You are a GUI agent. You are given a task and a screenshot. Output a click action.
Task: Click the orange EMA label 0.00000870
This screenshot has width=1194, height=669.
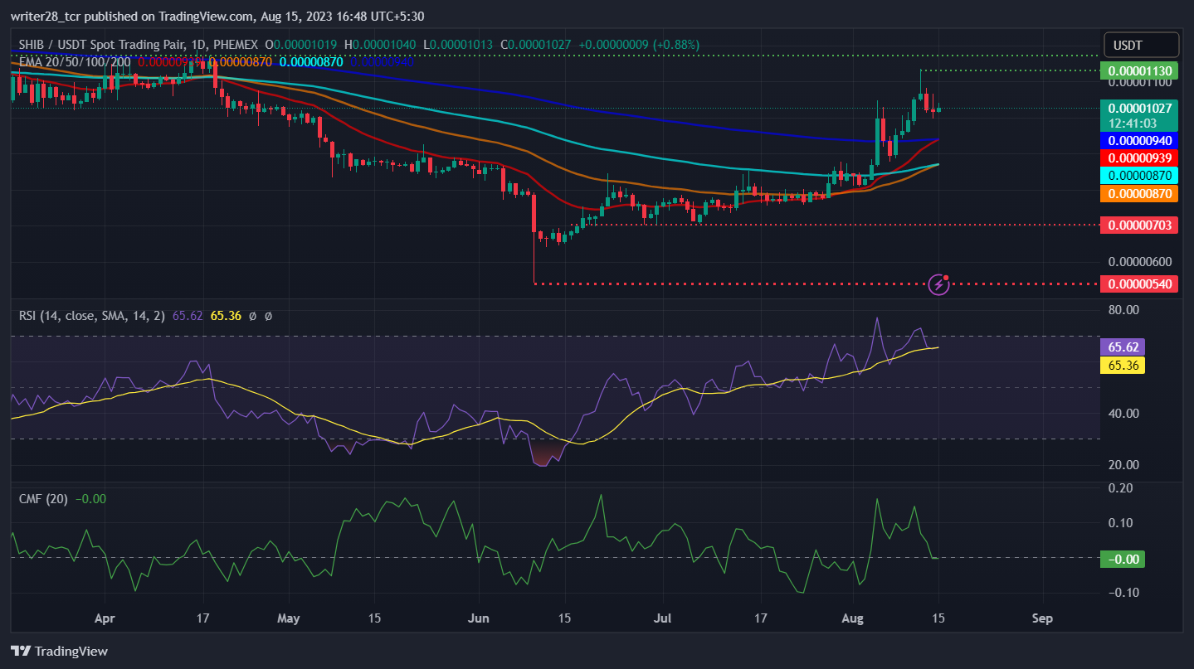(x=1138, y=193)
